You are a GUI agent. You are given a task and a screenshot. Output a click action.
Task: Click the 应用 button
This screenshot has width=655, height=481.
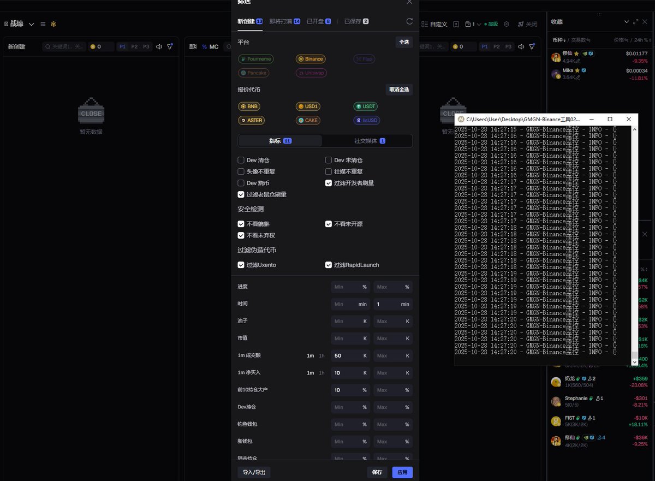(402, 472)
